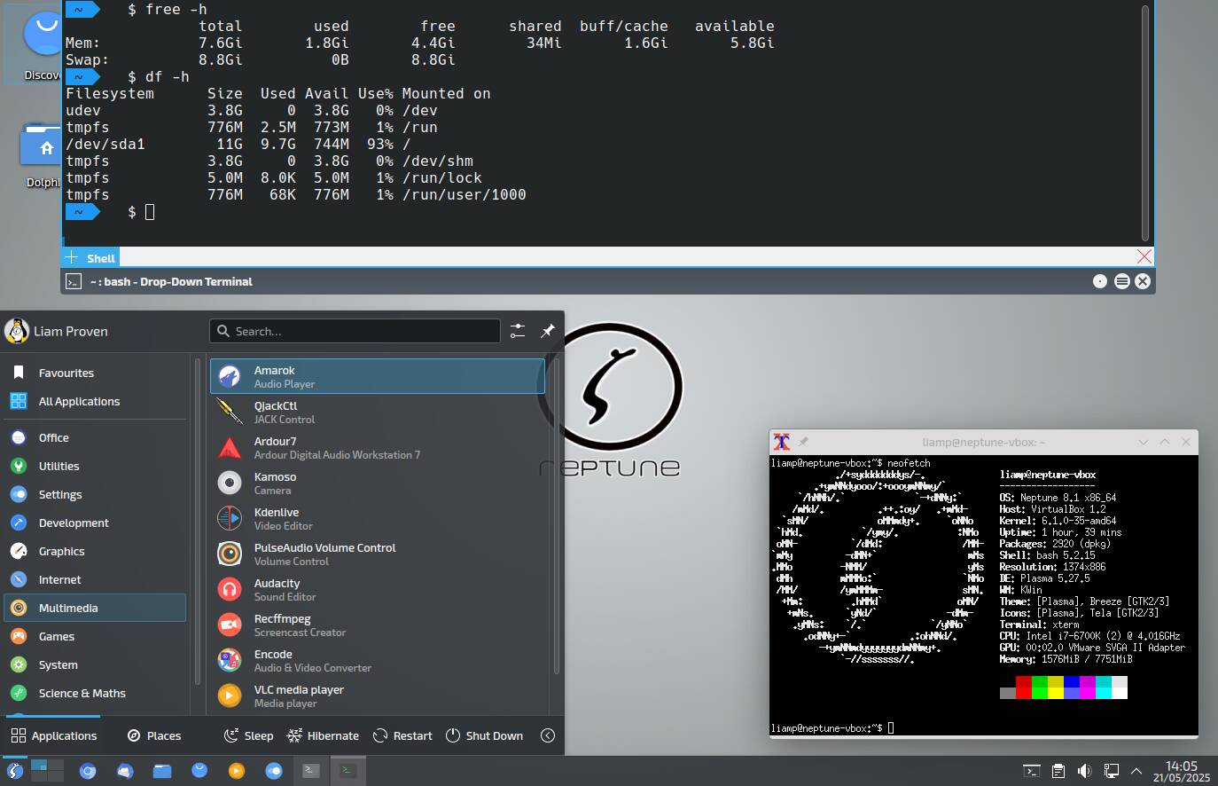Show All Applications list
Screen dimensions: 1218x786
pyautogui.click(x=94, y=401)
